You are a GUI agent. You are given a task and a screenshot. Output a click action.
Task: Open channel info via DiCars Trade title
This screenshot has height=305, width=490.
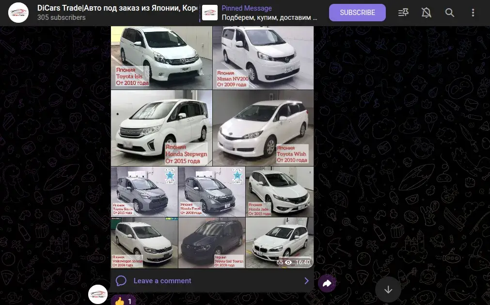click(x=117, y=8)
